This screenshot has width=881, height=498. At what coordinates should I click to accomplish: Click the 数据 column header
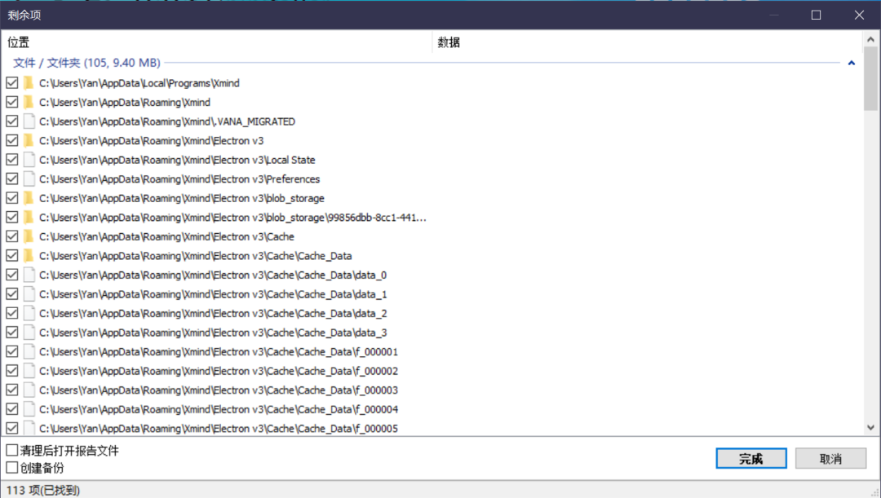click(x=646, y=42)
